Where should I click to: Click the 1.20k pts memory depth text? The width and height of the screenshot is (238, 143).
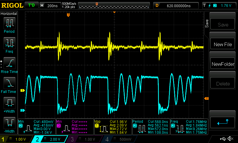click(x=68, y=7)
